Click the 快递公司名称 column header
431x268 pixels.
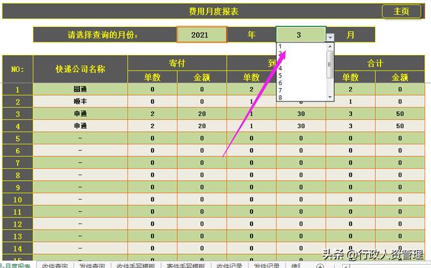(80, 69)
